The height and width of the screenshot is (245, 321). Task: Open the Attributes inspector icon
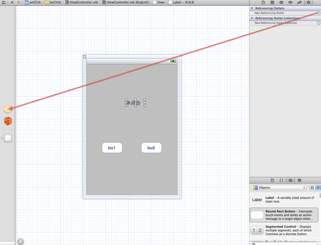click(x=290, y=3)
